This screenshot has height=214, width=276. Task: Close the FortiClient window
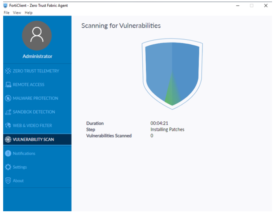tap(266, 6)
